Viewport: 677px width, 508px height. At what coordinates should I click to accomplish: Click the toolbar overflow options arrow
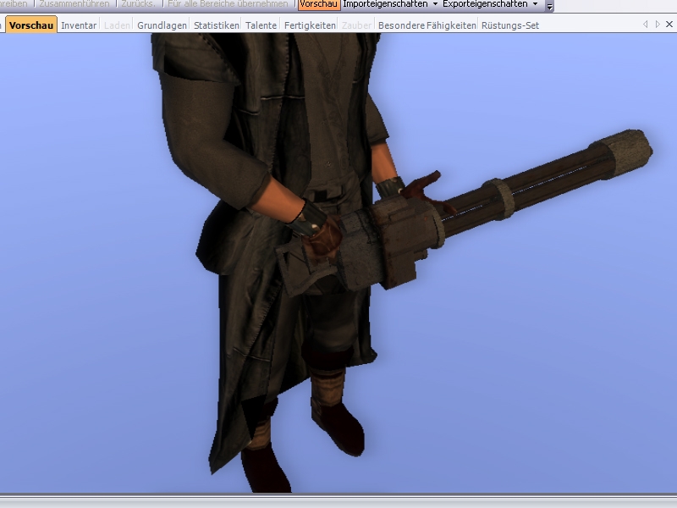click(549, 6)
